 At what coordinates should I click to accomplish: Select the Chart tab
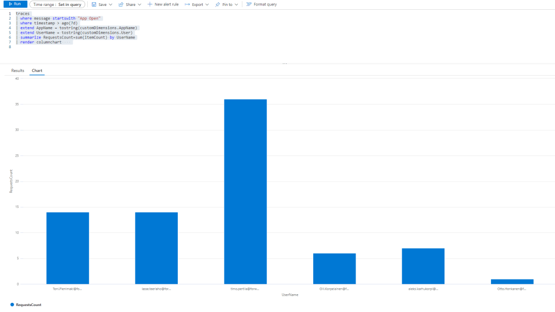37,70
